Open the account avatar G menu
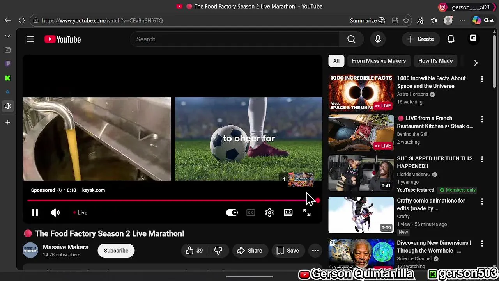Image resolution: width=499 pixels, height=281 pixels. coord(473,39)
